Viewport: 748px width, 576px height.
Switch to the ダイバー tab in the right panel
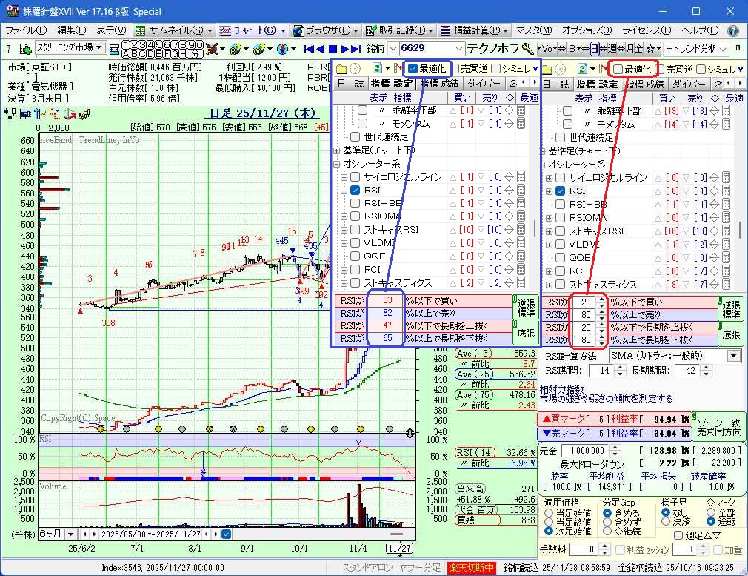(689, 84)
